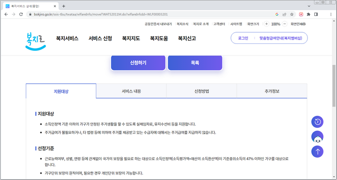Click the 신청하기 button

point(138,63)
